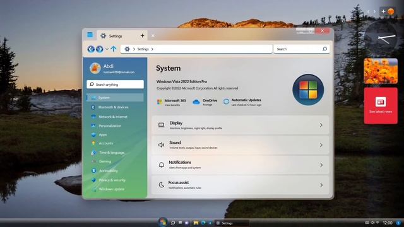Click the Privacy shield icon in sidebar
Viewport: 404px width, 227px height.
click(x=93, y=180)
